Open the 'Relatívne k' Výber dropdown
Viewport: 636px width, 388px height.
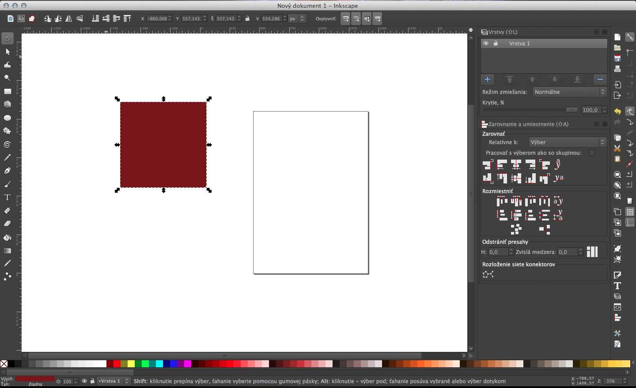[567, 142]
